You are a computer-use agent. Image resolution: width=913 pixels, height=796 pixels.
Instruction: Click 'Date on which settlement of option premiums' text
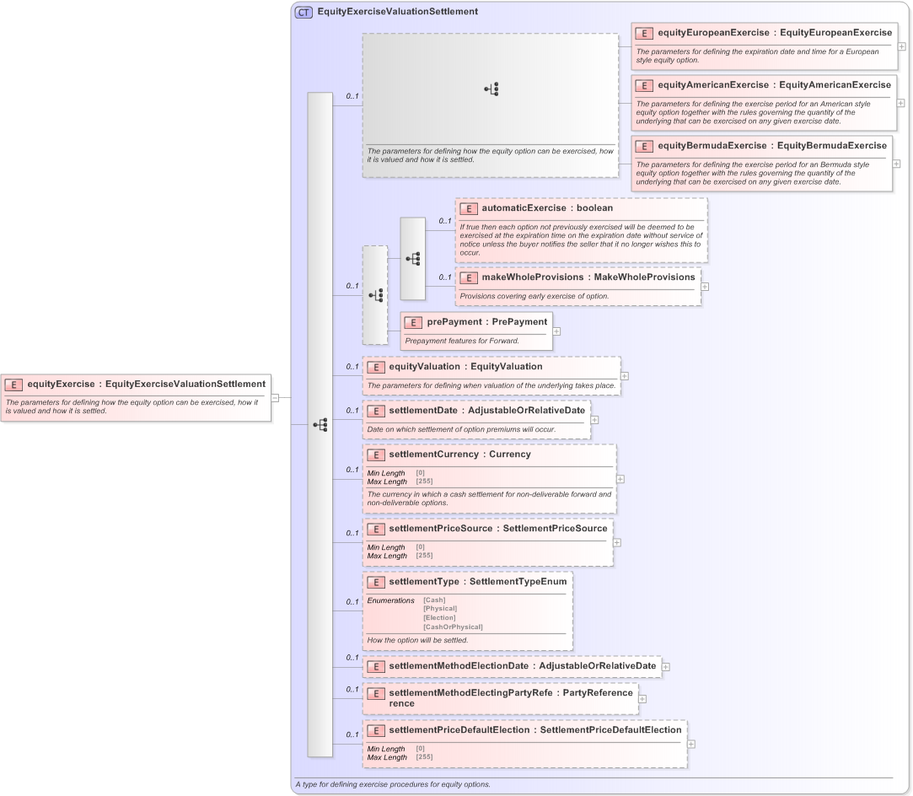pyautogui.click(x=461, y=429)
